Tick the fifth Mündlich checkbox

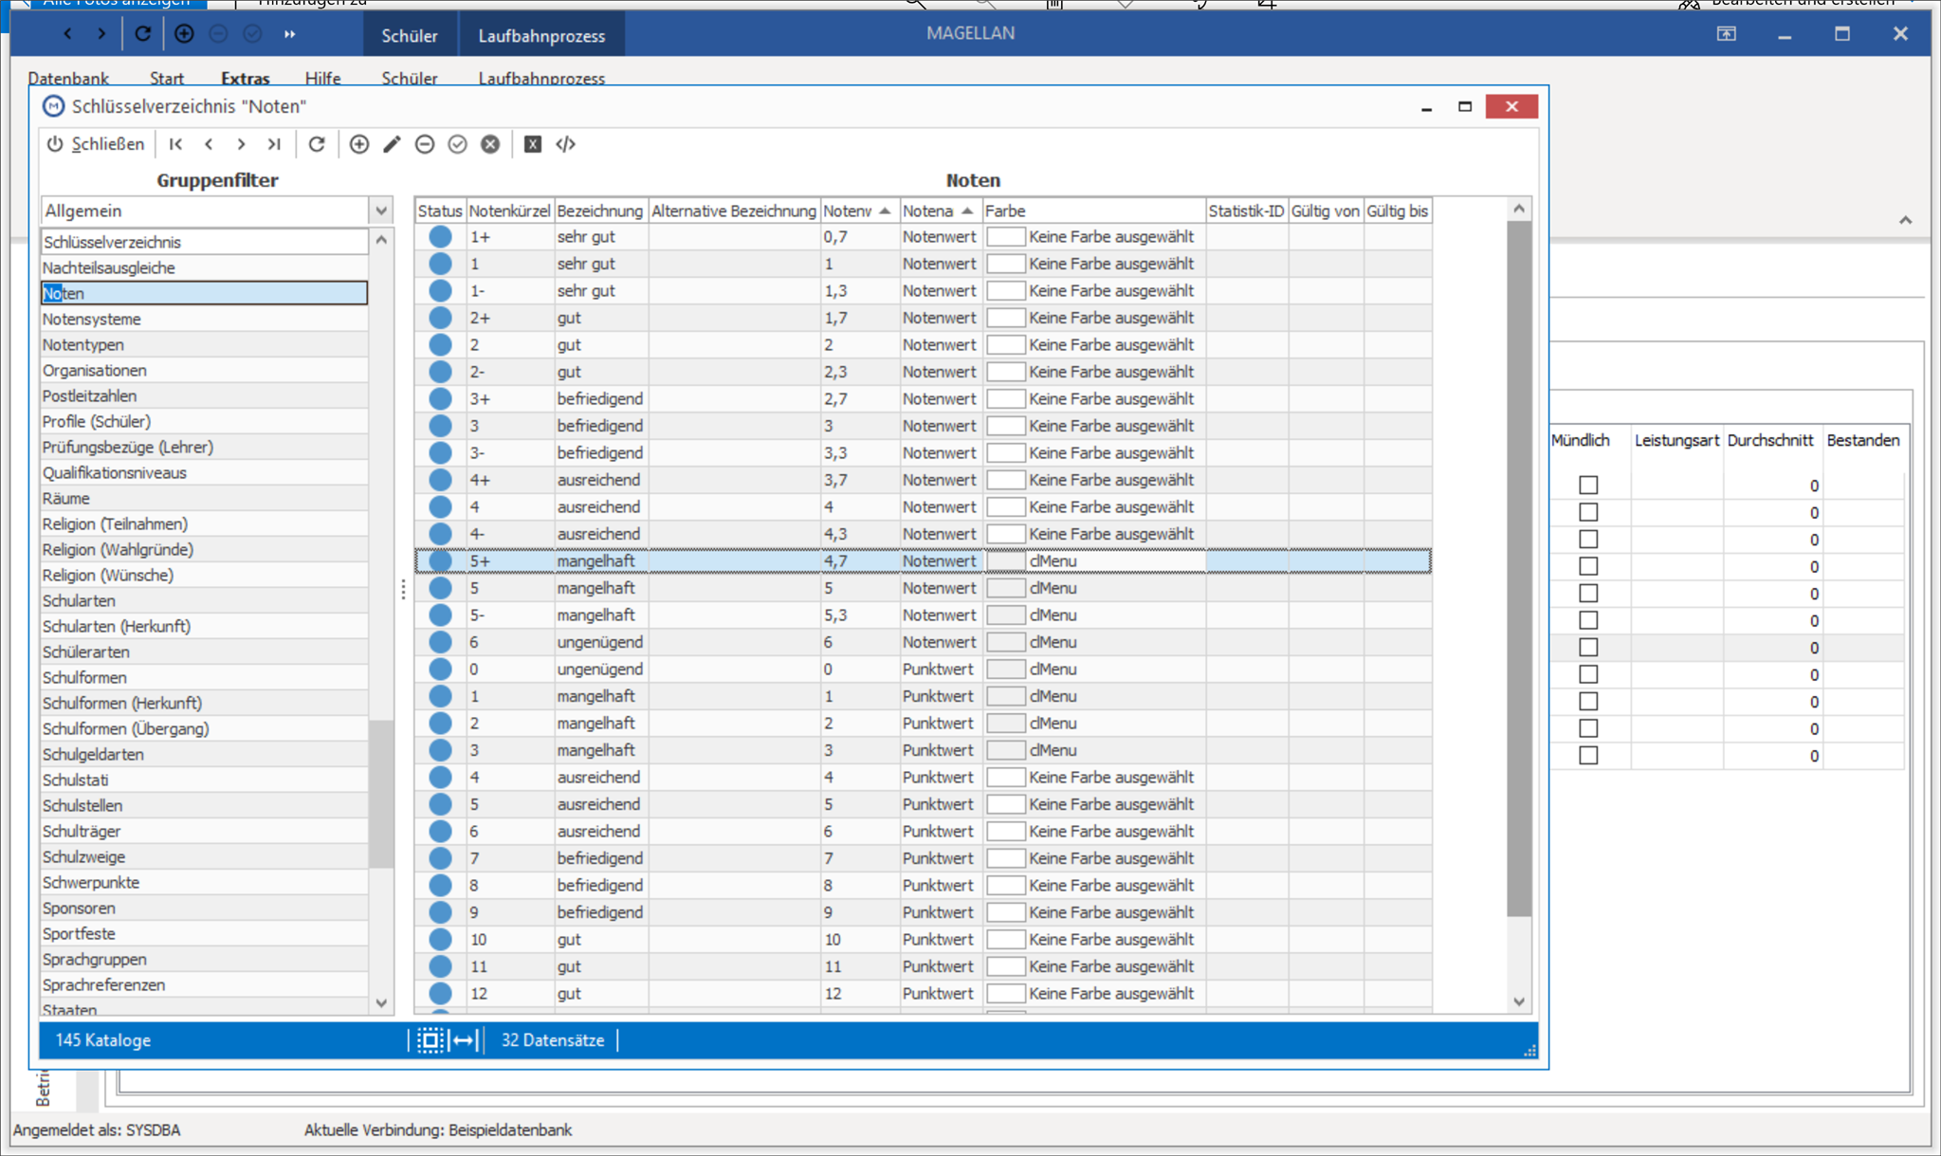point(1588,594)
